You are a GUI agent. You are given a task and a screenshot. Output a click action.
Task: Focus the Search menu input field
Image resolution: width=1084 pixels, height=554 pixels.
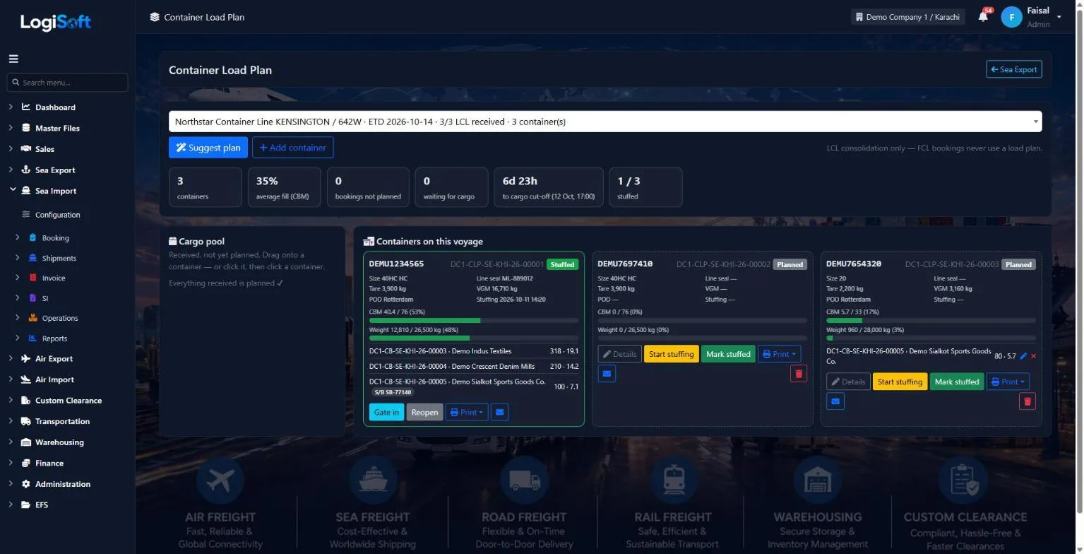(x=67, y=83)
